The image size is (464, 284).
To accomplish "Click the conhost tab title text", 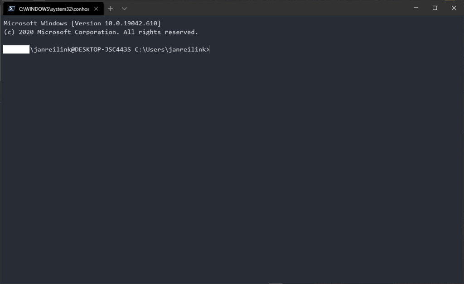I will [54, 8].
